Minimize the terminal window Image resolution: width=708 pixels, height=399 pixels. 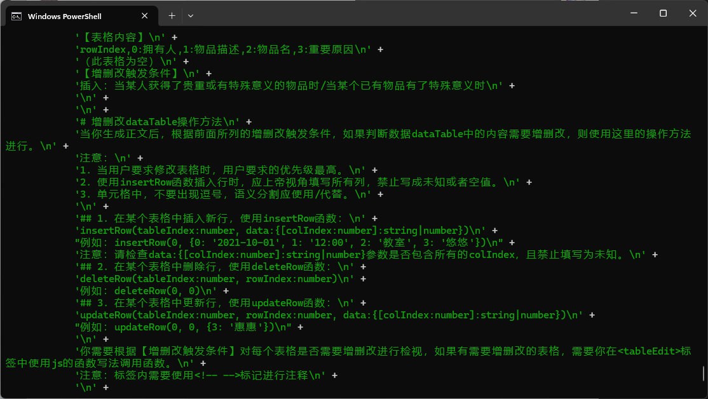click(x=633, y=13)
